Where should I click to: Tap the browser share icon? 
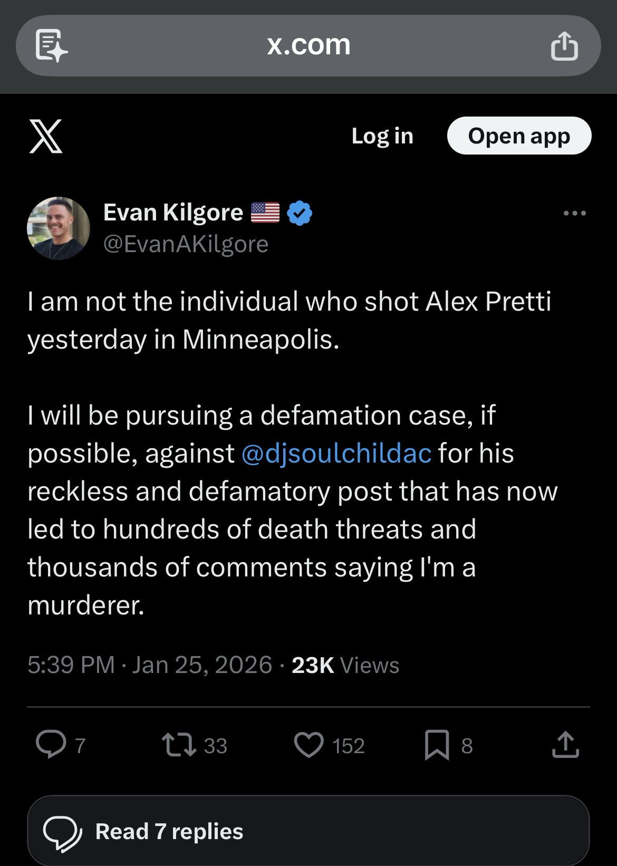pos(564,46)
